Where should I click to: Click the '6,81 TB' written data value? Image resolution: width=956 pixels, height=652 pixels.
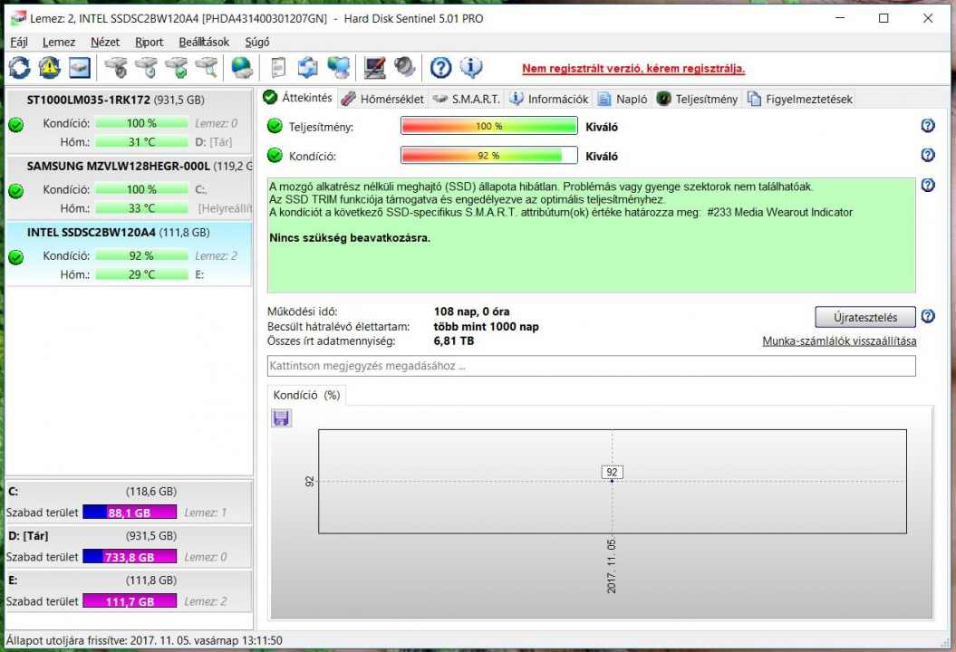tap(454, 340)
